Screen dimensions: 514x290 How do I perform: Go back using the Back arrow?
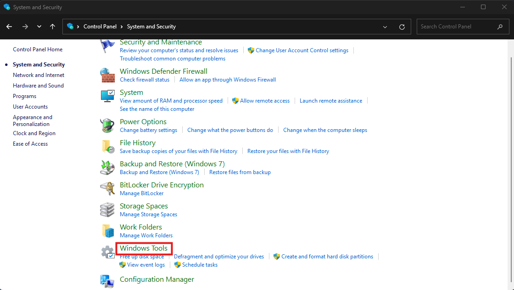point(9,27)
